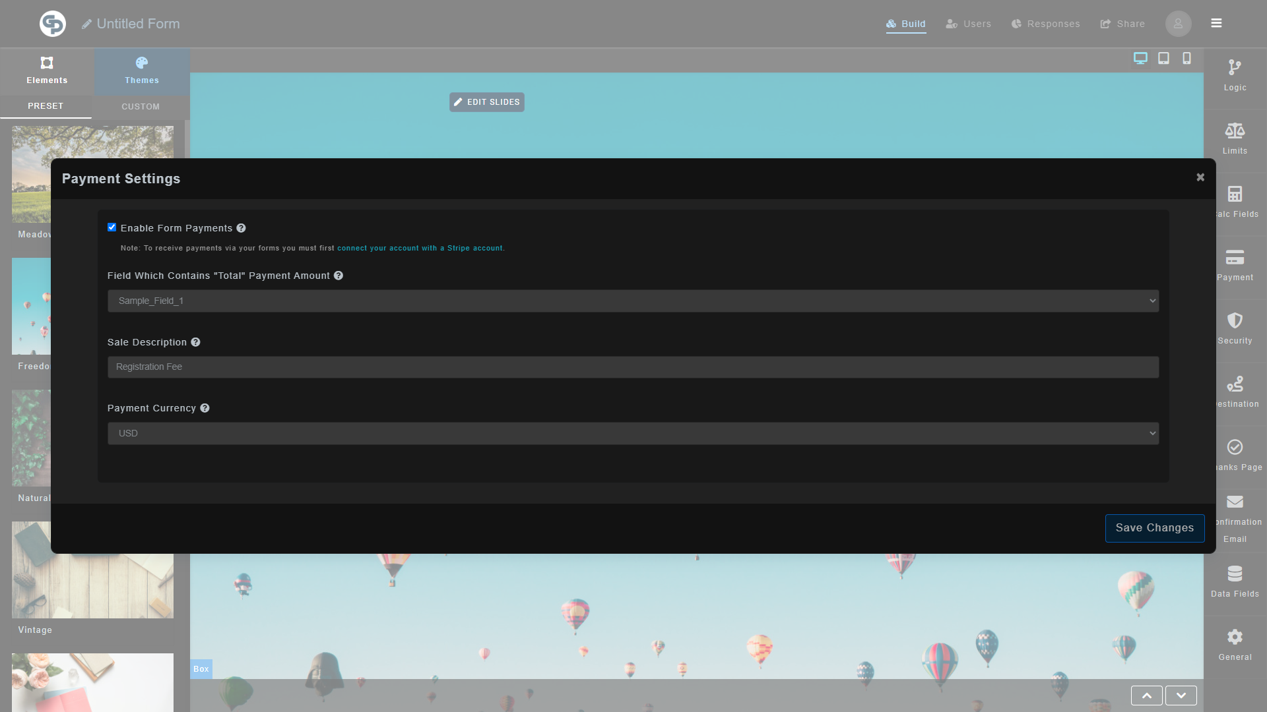Click the help icon beside Payment Currency
The height and width of the screenshot is (712, 1267).
coord(205,408)
